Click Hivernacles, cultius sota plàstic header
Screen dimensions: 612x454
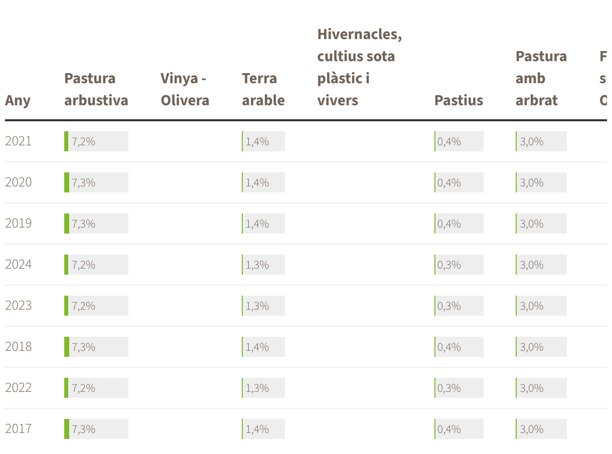pyautogui.click(x=360, y=67)
